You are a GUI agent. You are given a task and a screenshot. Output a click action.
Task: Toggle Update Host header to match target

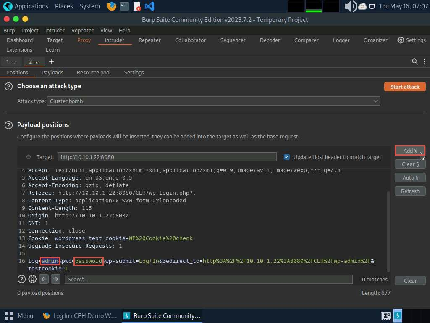287,157
